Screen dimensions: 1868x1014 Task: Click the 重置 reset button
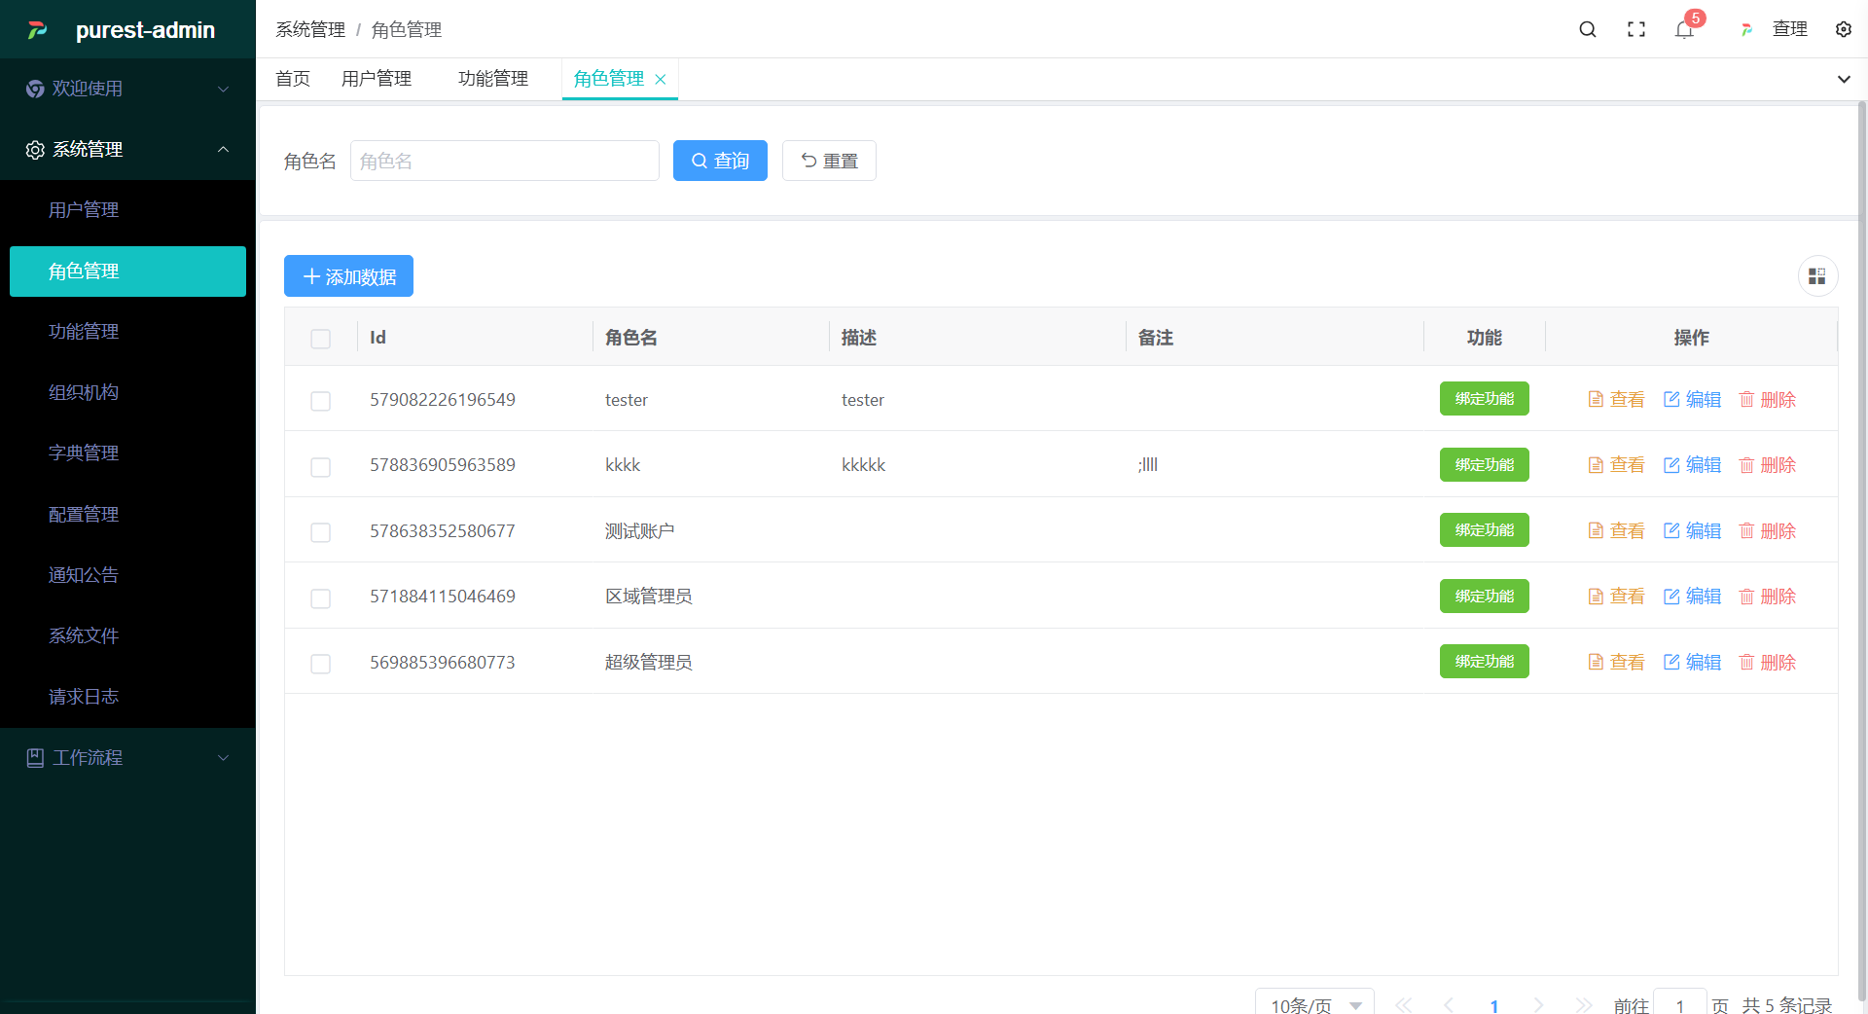829,161
